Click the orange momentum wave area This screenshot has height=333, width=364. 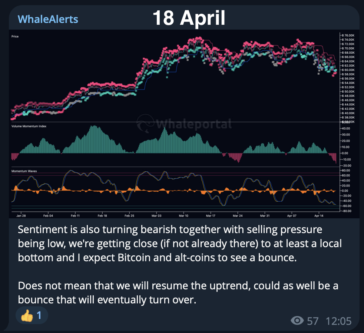coord(63,189)
